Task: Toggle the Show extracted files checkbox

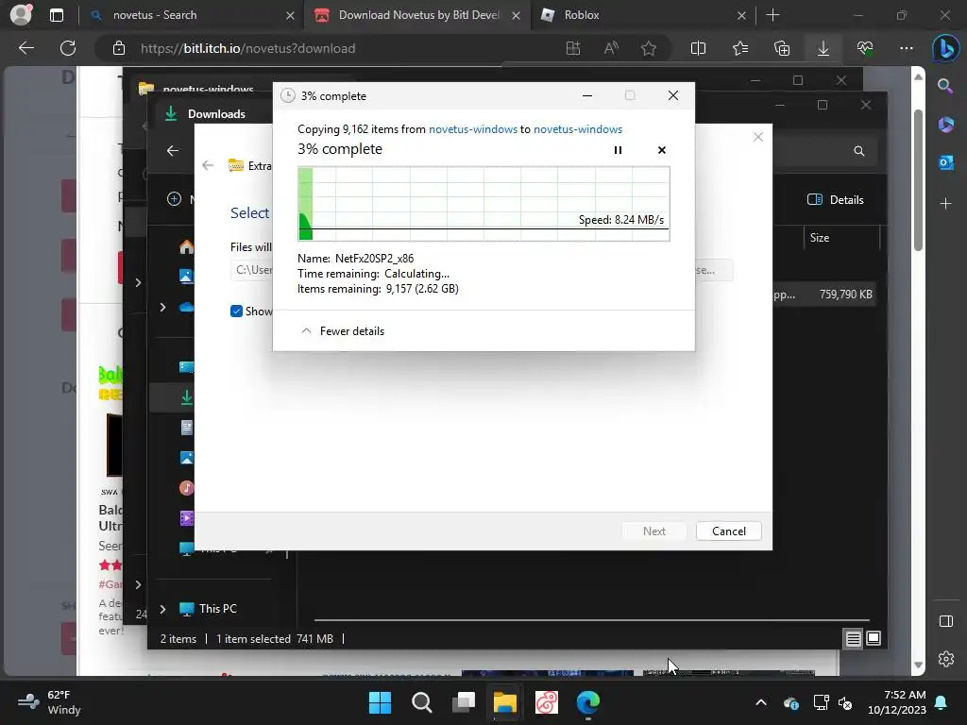Action: click(x=236, y=312)
